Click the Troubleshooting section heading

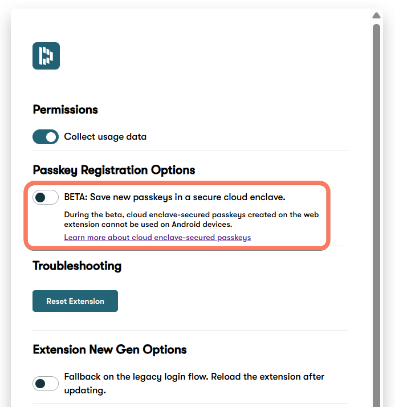[77, 266]
